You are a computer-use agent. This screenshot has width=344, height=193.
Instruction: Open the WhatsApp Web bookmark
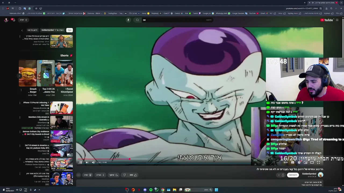[223, 13]
